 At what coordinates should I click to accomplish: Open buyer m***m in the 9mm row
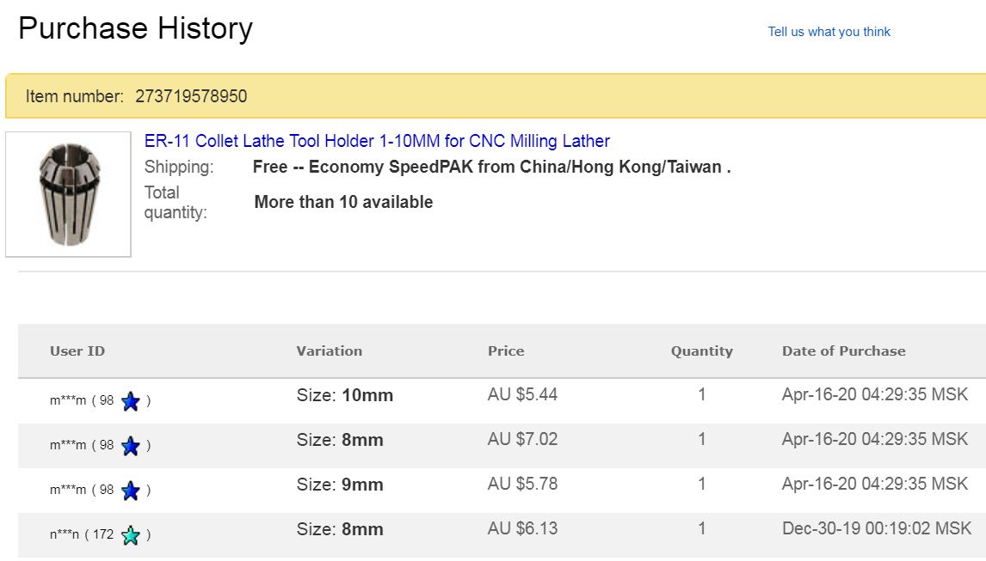(68, 491)
